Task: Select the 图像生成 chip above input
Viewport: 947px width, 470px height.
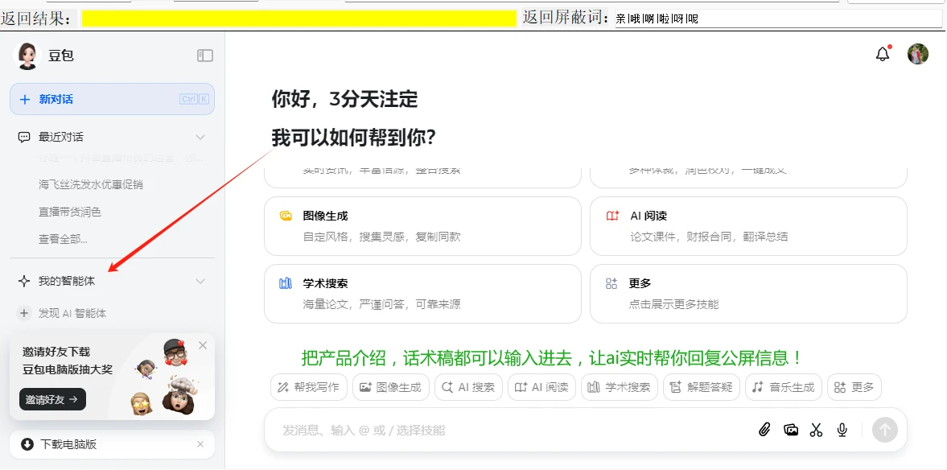Action: point(391,387)
